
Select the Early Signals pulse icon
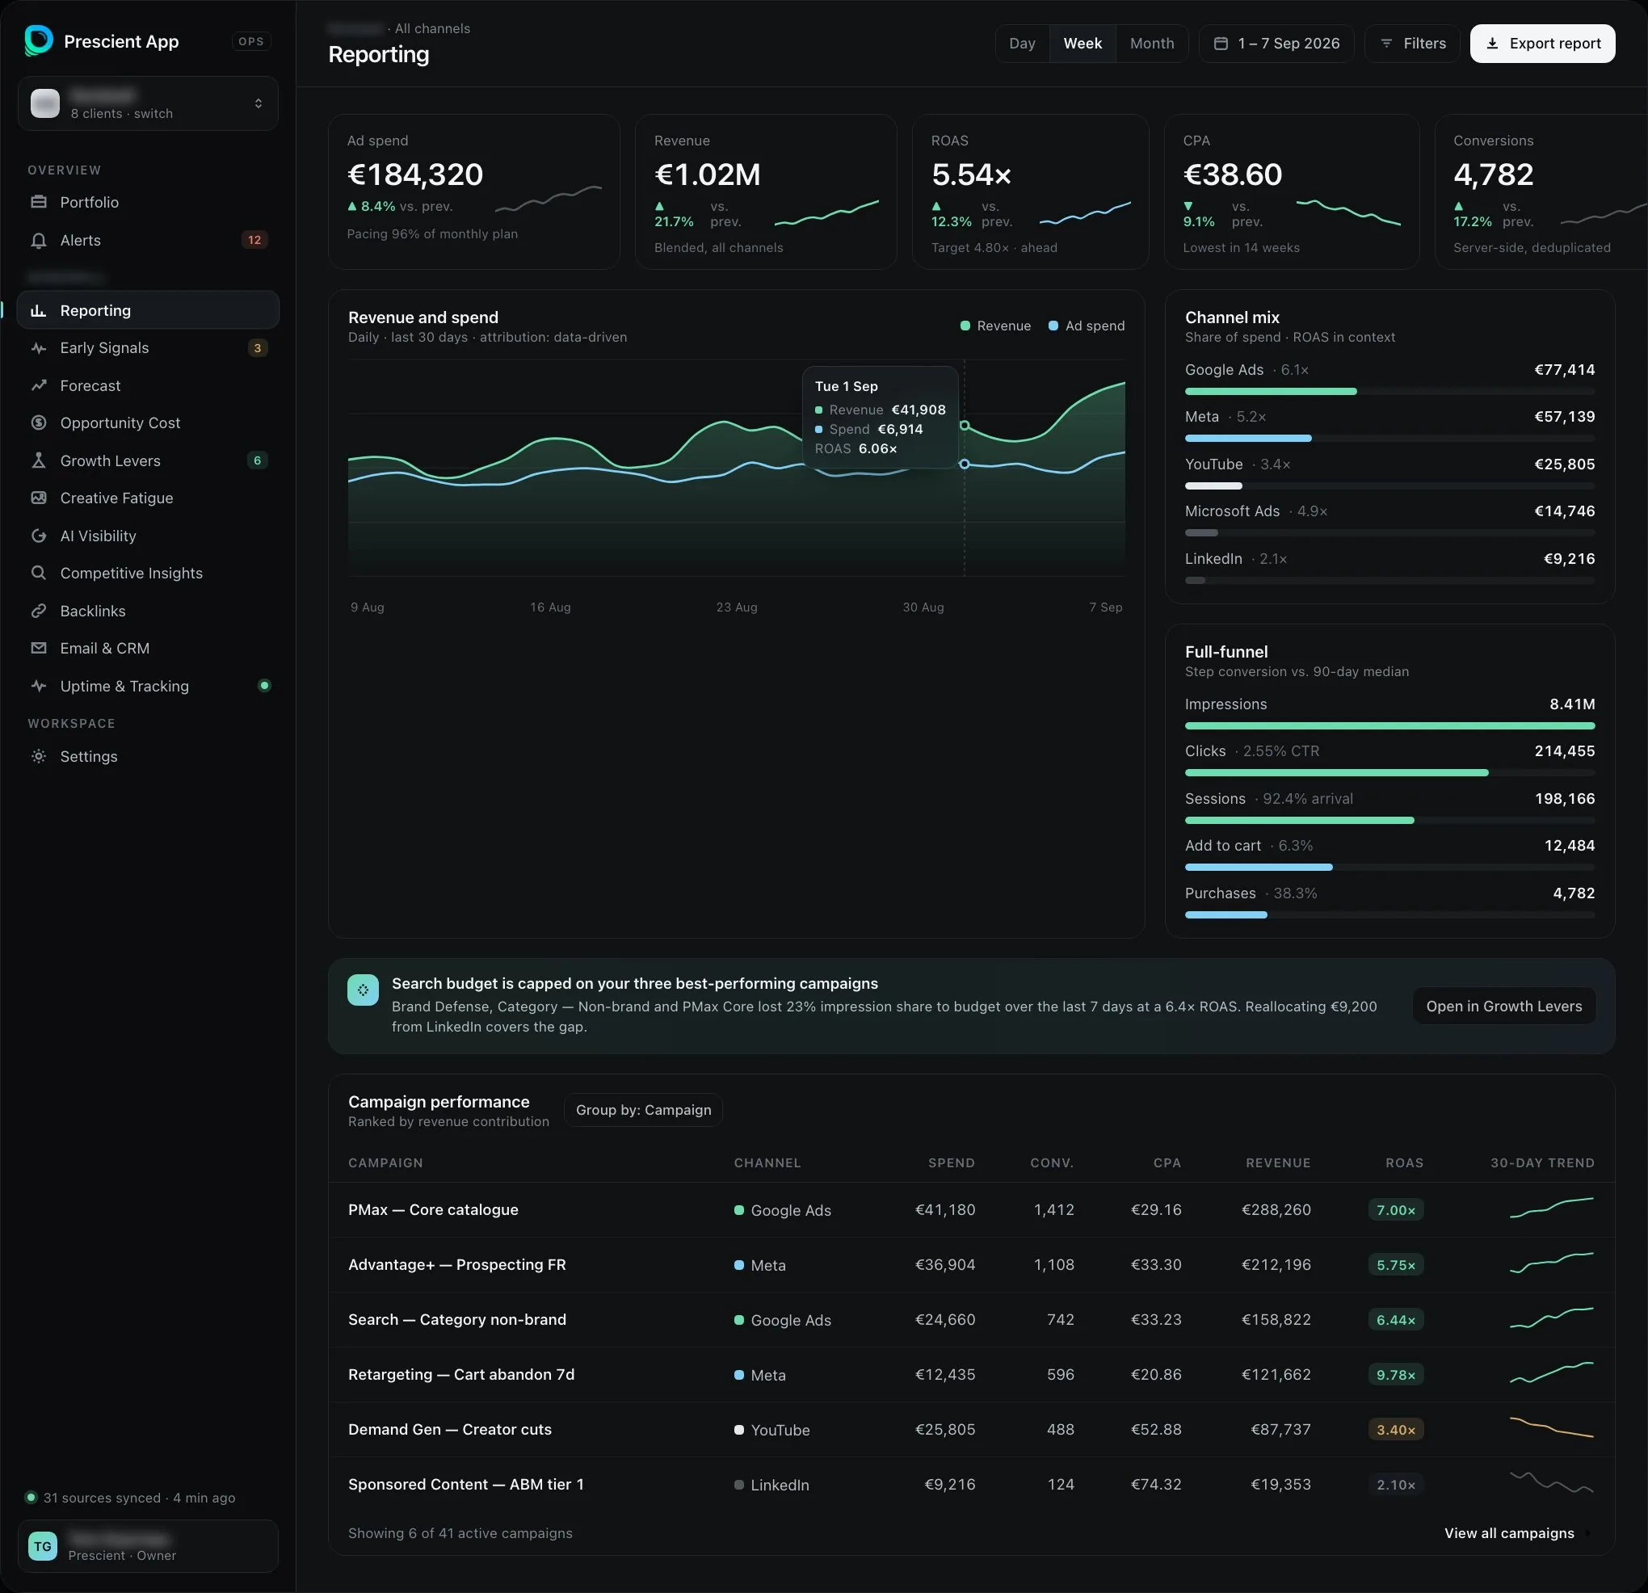39,348
